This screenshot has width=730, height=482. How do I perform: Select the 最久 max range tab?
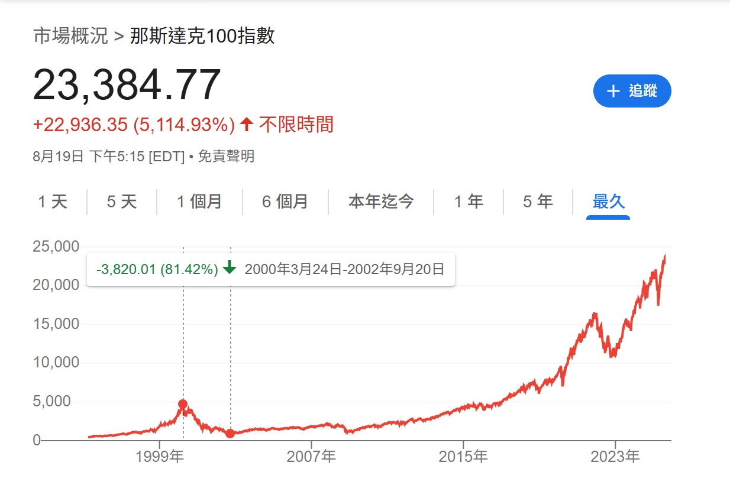click(x=608, y=201)
